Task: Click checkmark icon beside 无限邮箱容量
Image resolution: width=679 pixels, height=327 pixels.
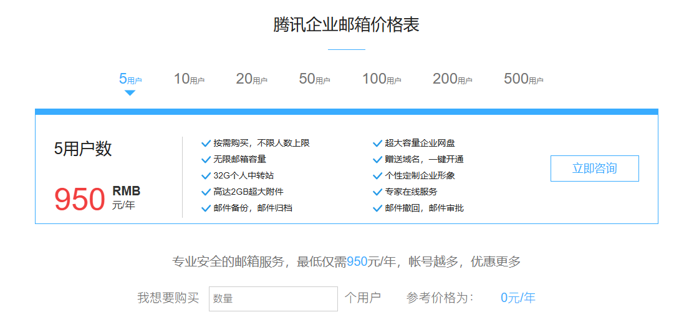Action: point(206,160)
